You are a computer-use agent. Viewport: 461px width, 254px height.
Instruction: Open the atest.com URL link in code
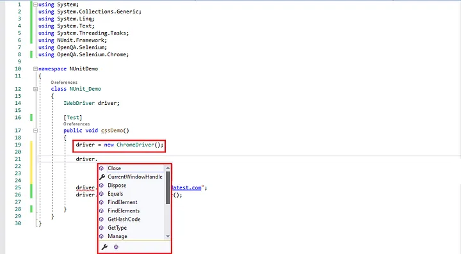click(187, 187)
